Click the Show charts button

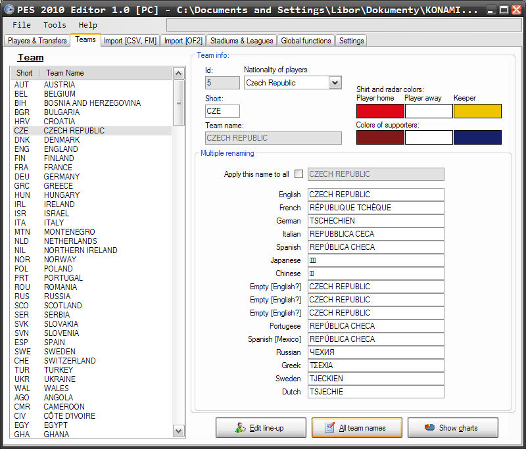[x=452, y=427]
